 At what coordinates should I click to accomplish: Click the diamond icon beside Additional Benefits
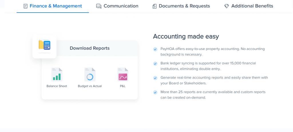[227, 6]
